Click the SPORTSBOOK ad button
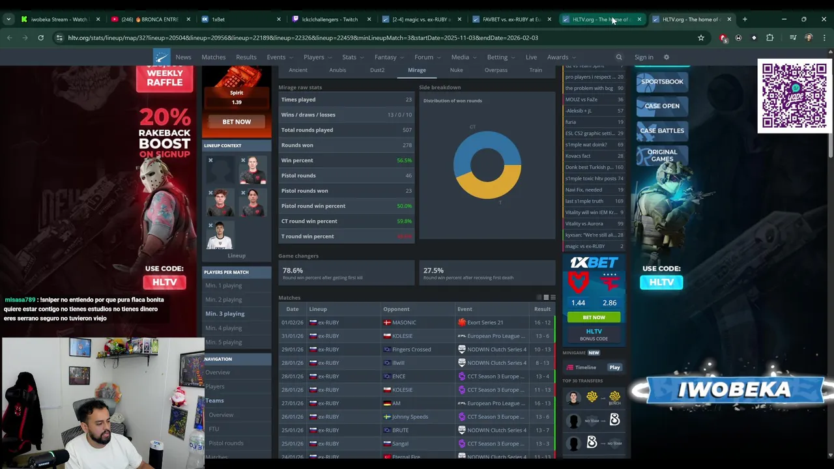Screen dimensions: 834x469 click(x=662, y=81)
